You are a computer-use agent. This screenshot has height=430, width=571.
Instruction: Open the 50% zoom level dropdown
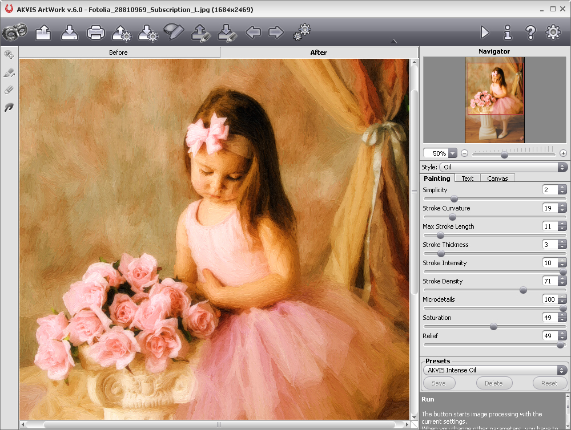coord(453,153)
